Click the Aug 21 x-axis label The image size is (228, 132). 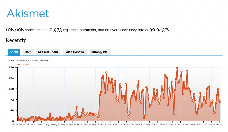tap(57, 124)
